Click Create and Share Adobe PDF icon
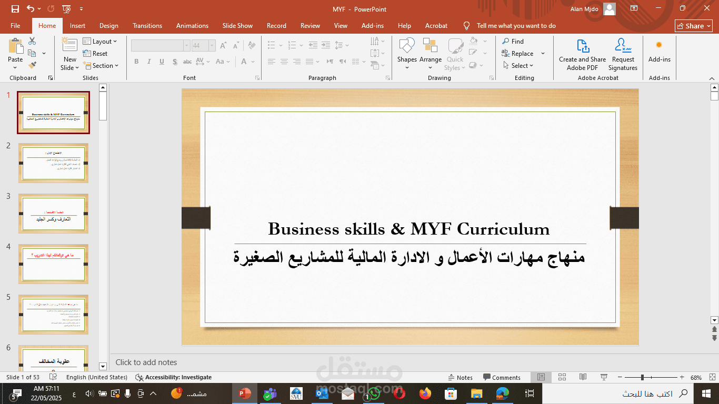The image size is (719, 404). (583, 46)
